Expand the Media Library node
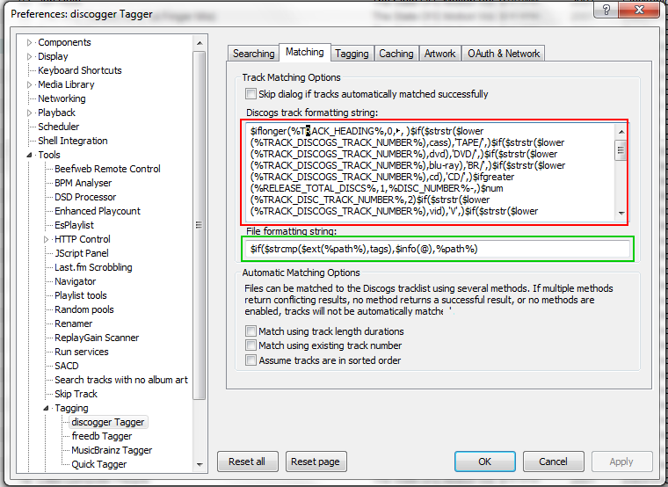This screenshot has height=487, width=668. [29, 84]
